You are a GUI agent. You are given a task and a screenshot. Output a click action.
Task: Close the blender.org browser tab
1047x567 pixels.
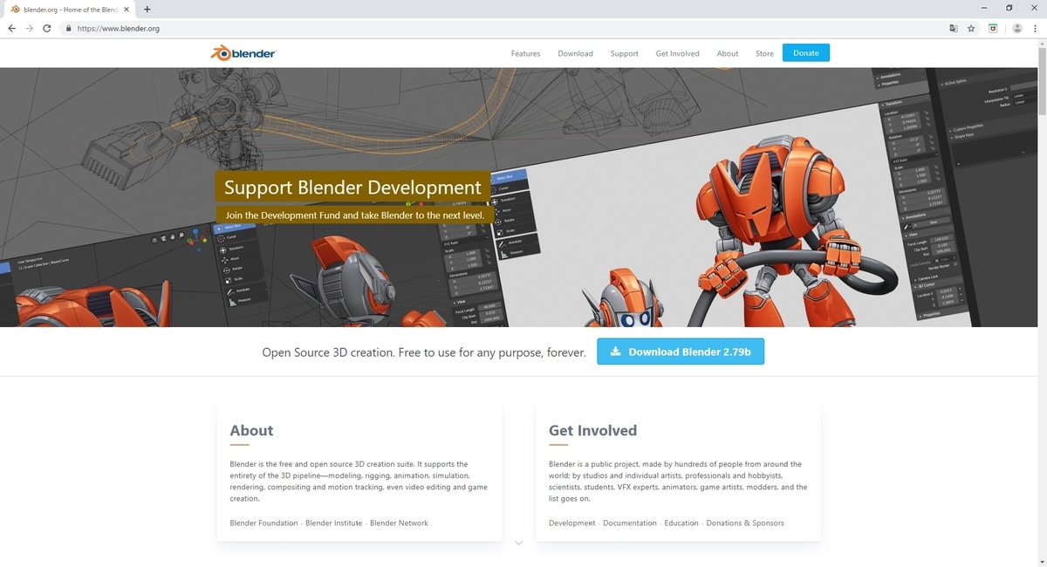point(128,9)
